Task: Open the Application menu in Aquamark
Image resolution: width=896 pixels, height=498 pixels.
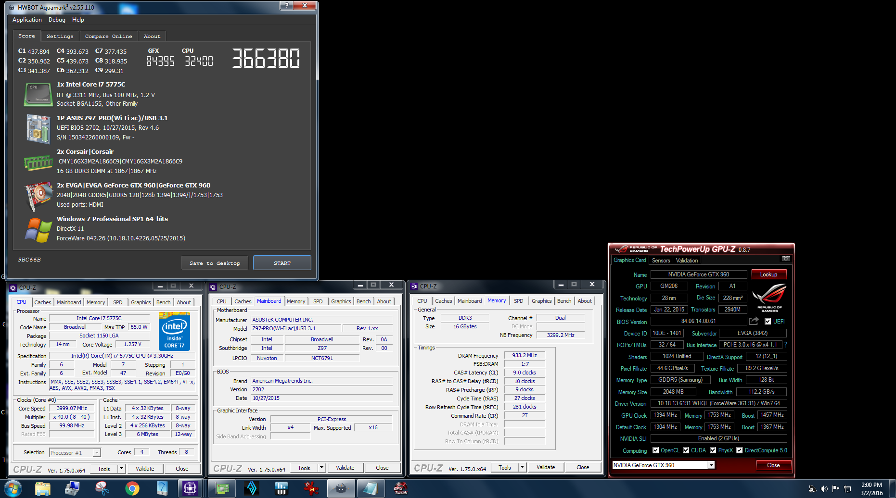Action: (x=27, y=20)
